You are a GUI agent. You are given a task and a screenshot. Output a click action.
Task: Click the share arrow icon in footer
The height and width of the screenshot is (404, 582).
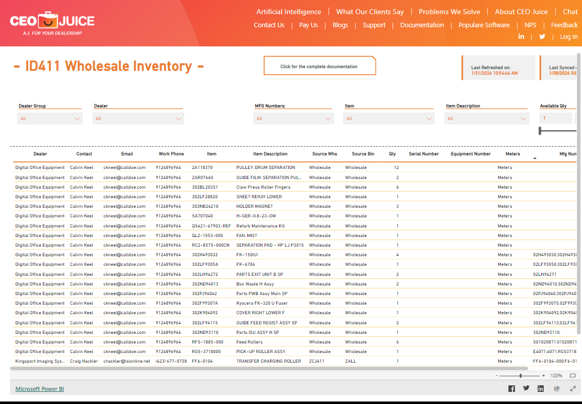click(557, 389)
